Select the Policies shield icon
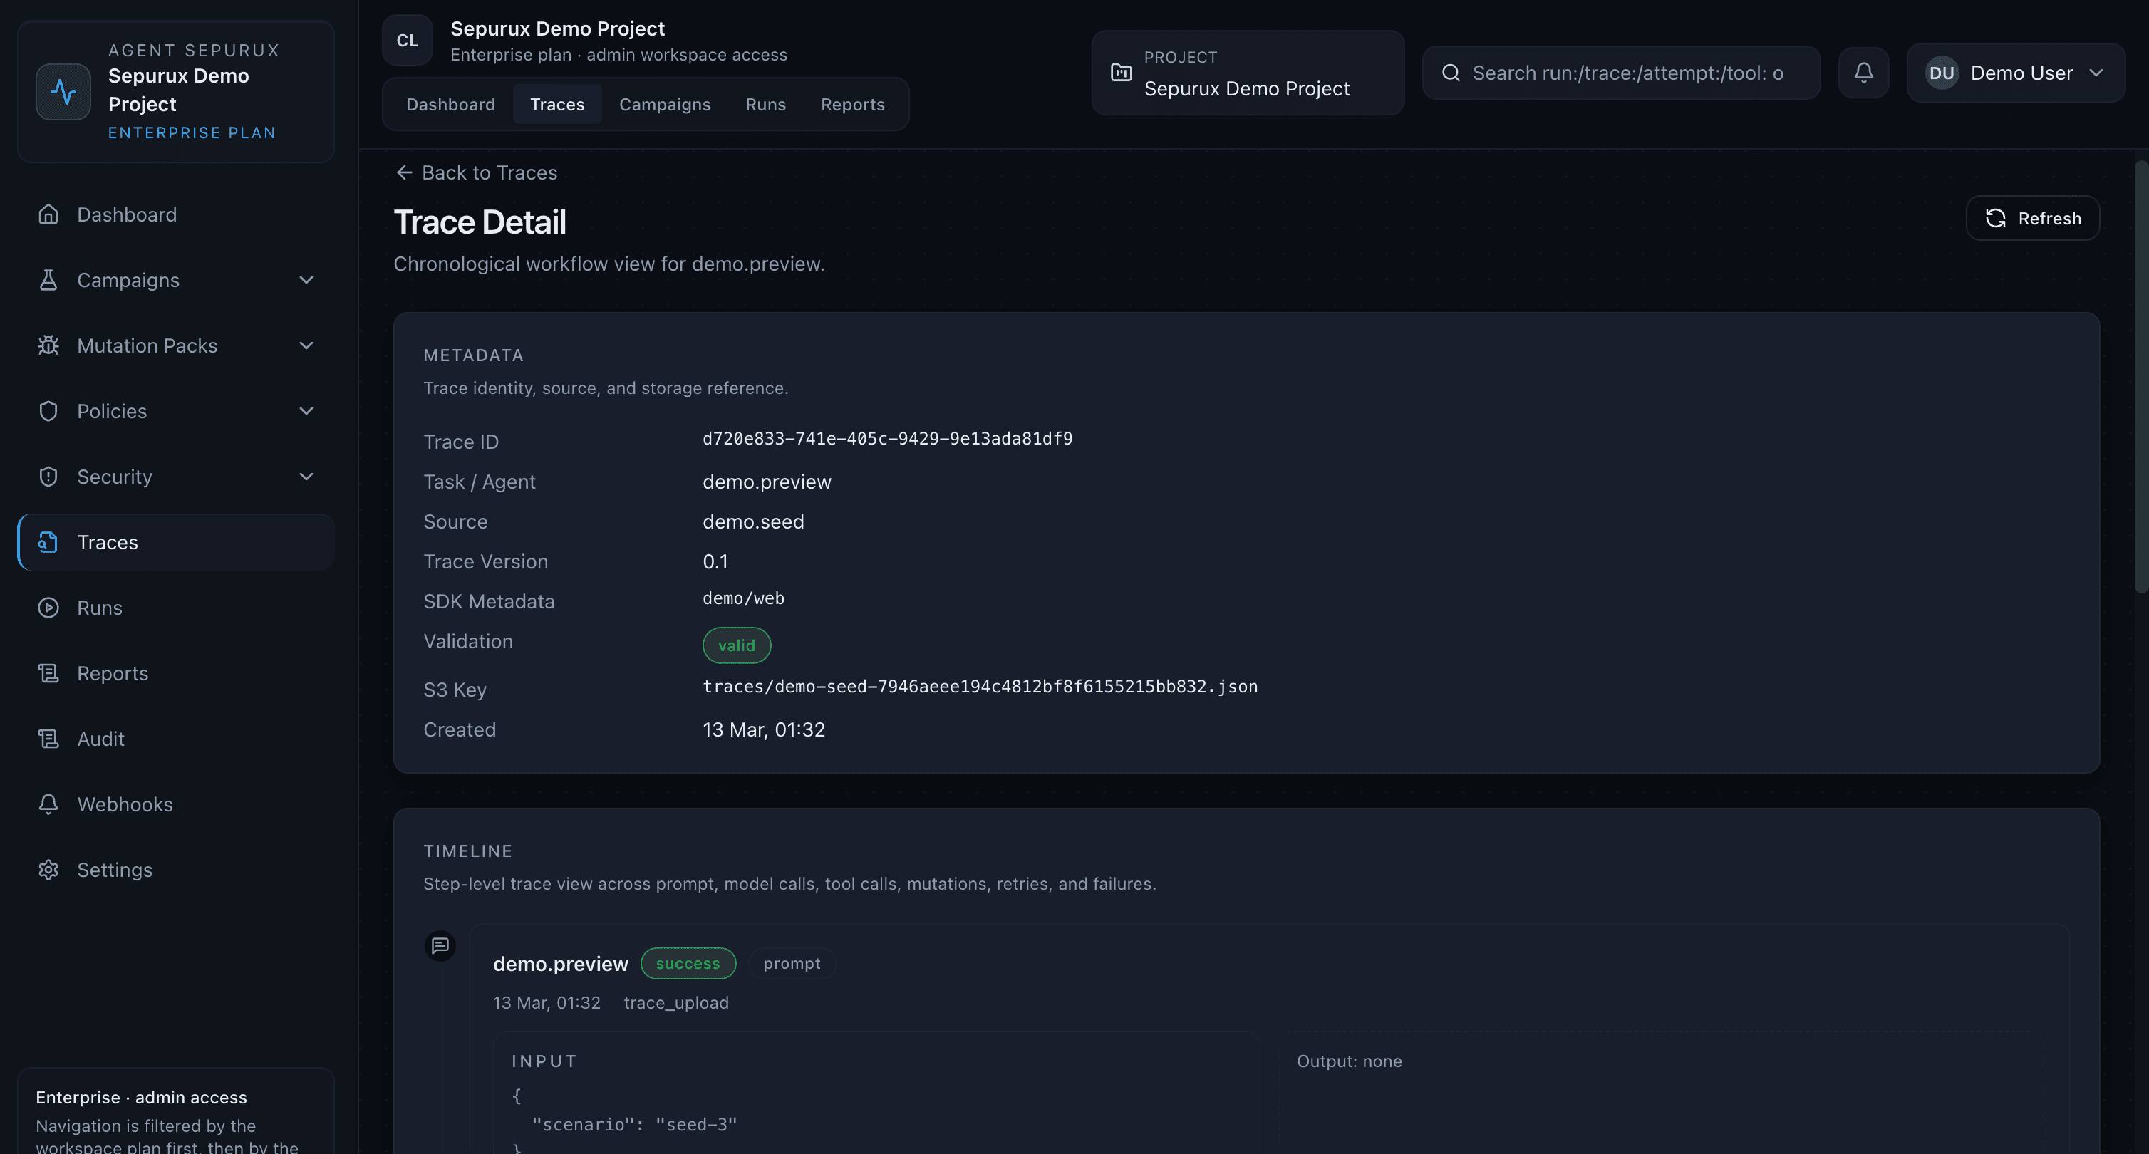Screen dimensions: 2149x1154 (48, 411)
